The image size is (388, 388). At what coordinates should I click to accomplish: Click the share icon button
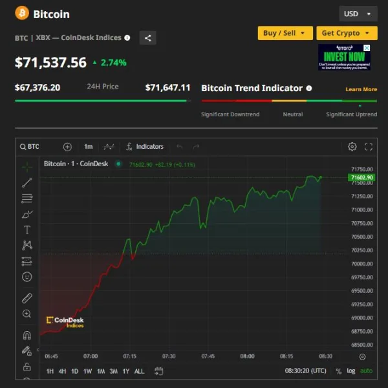point(147,38)
